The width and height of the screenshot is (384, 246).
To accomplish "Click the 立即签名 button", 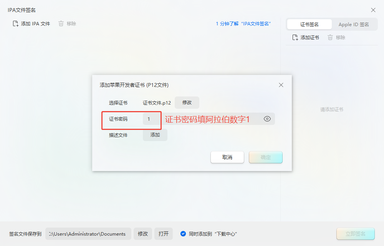I will click(355, 234).
